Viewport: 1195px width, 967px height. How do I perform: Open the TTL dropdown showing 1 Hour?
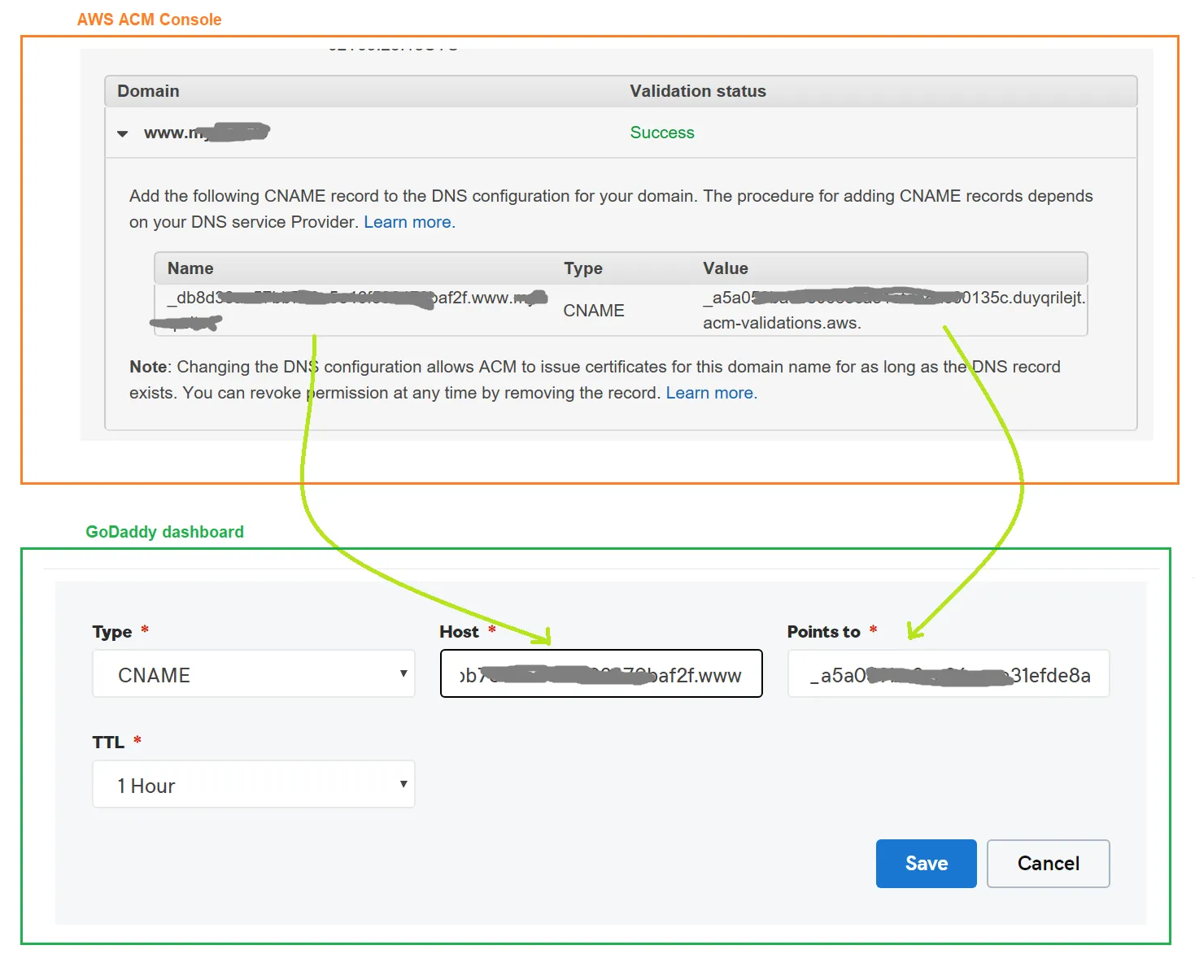254,784
